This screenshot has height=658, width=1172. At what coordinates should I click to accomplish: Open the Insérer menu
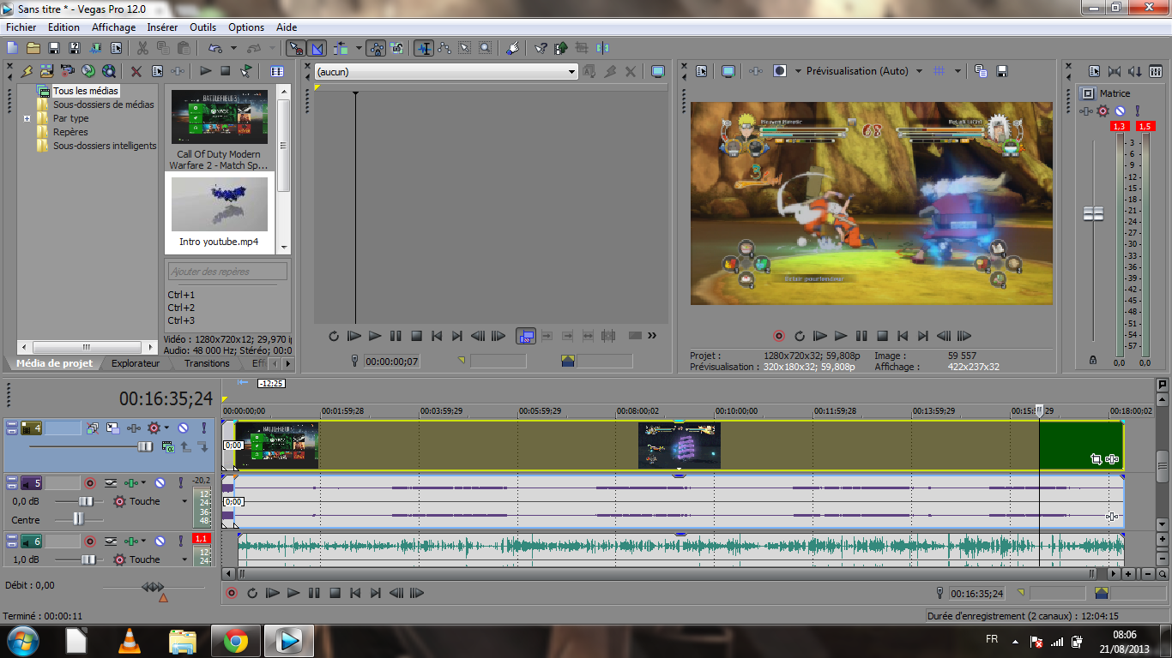point(162,27)
